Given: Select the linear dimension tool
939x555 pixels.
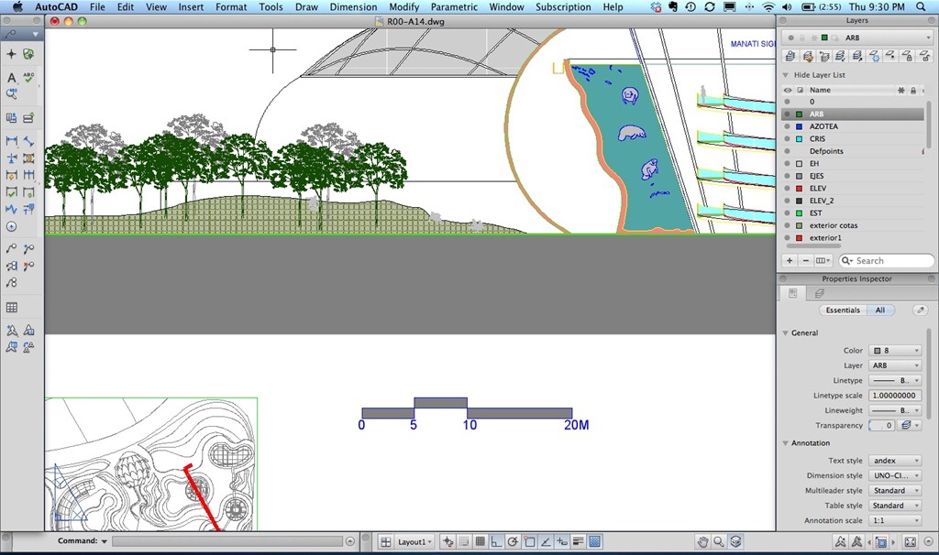Looking at the screenshot, I should click(x=12, y=141).
